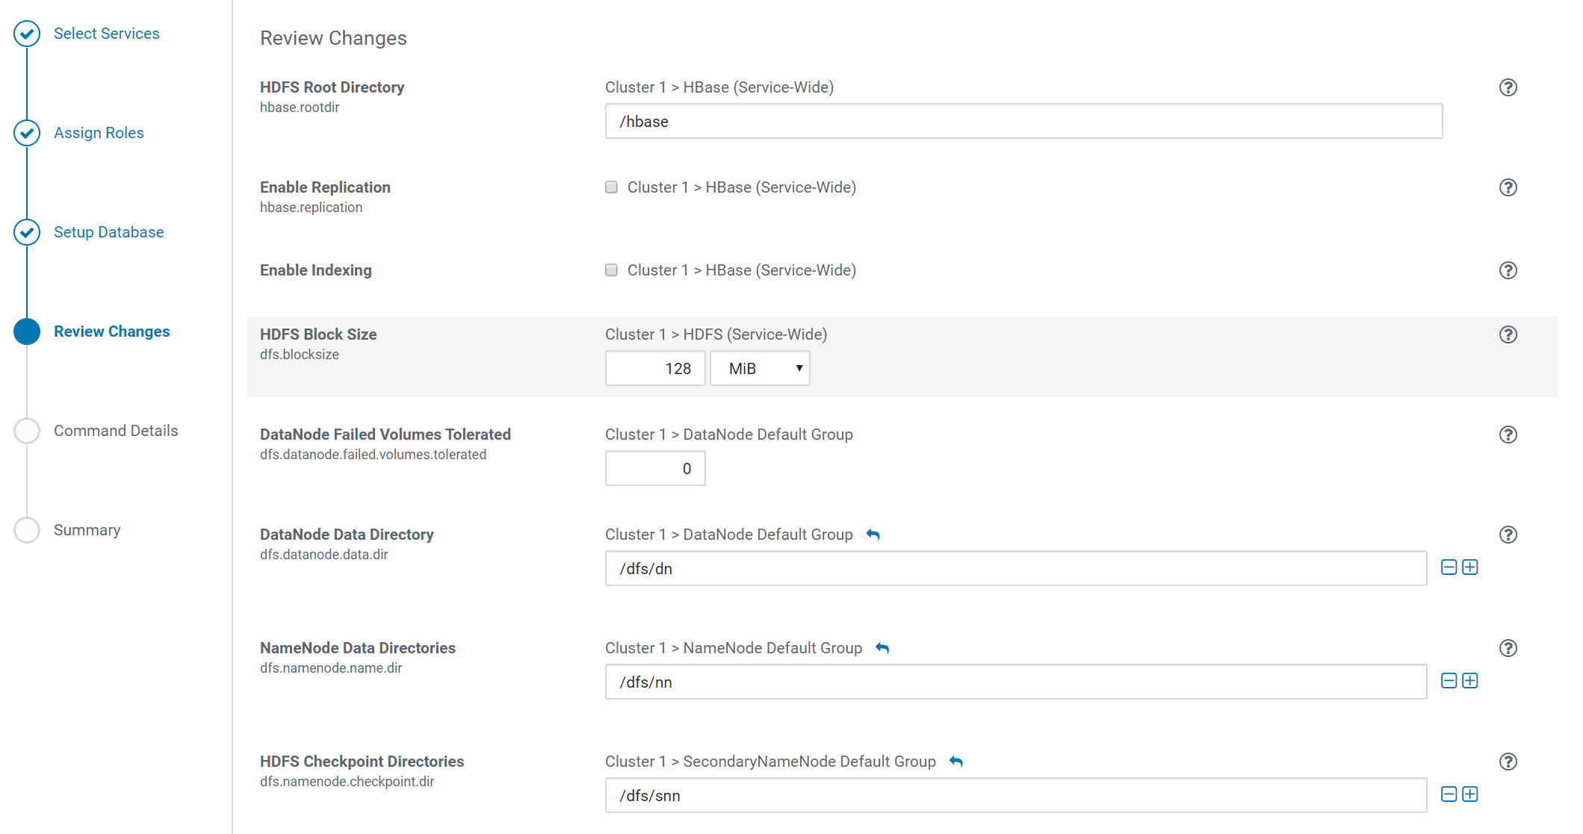Reset DataNode Data Directory to default
1583x834 pixels.
[873, 535]
